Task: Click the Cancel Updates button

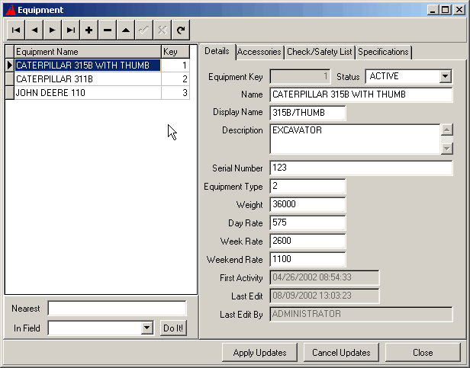Action: point(341,353)
